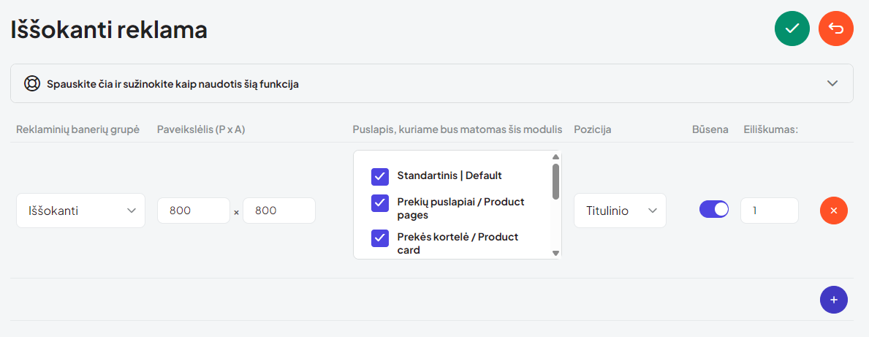Open the Titulinio position dropdown
This screenshot has height=337, width=869.
click(620, 211)
